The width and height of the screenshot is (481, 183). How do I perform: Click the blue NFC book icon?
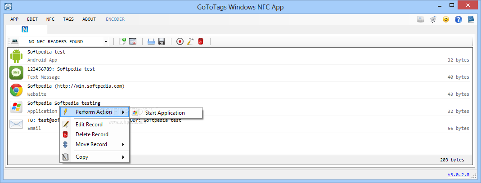pos(471,19)
